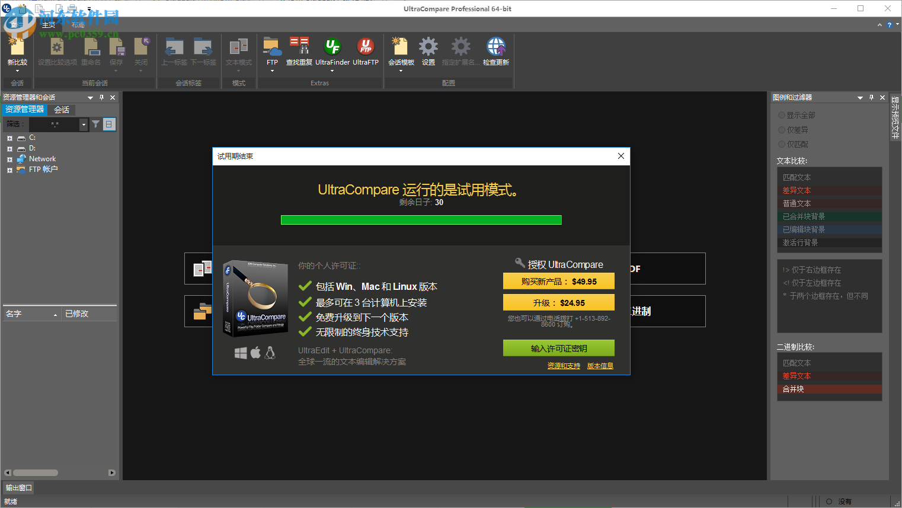The image size is (902, 508).
Task: Switch to the 会话 tab in the explorer panel
Action: point(62,109)
